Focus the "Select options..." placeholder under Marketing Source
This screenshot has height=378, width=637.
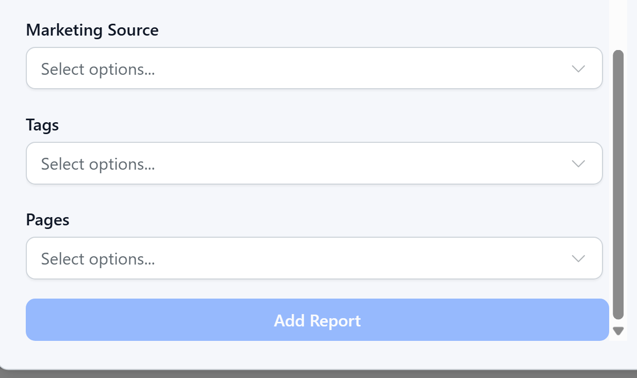[98, 69]
